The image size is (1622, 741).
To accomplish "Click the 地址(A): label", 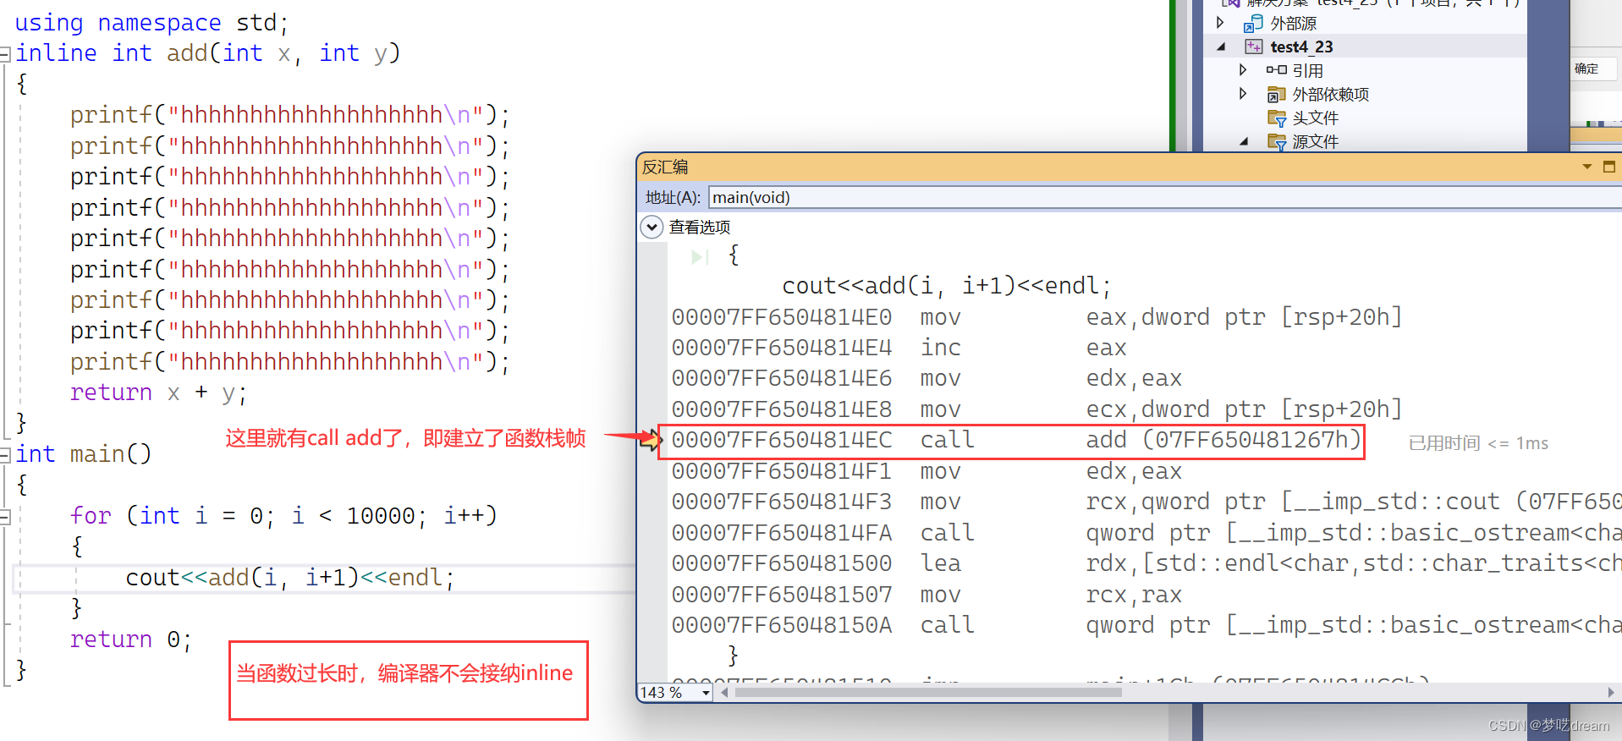I will point(673,197).
